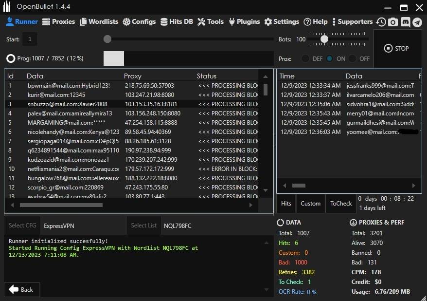Select the ON proxy mode radio button
This screenshot has height=301, width=427.
click(x=330, y=58)
